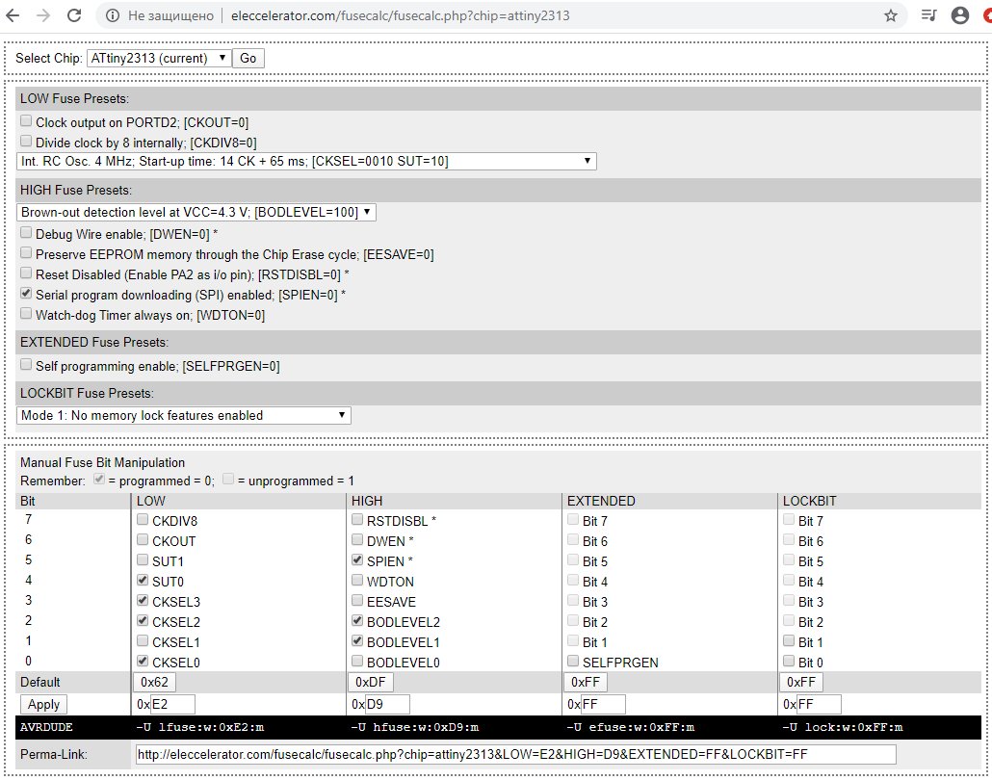
Task: Check the WDTON bit checkbox
Action: click(x=357, y=580)
